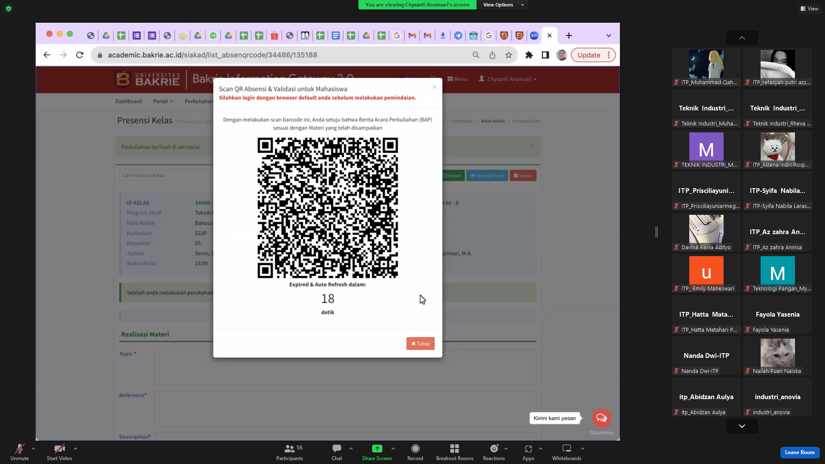Open a new browser tab
Image resolution: width=825 pixels, height=464 pixels.
coord(569,36)
